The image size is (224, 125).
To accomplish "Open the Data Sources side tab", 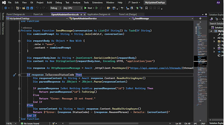I will (x=3, y=28).
